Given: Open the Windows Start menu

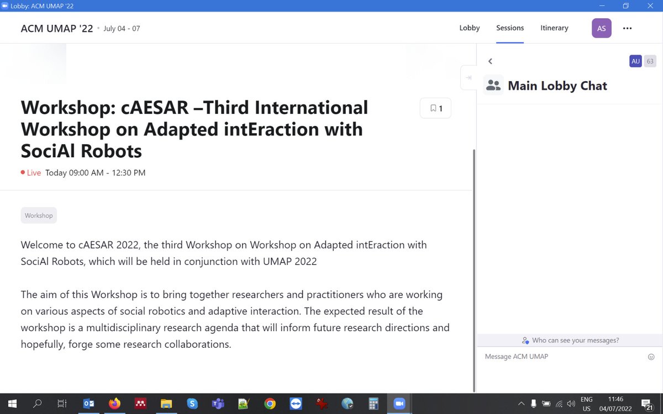Looking at the screenshot, I should 12,404.
